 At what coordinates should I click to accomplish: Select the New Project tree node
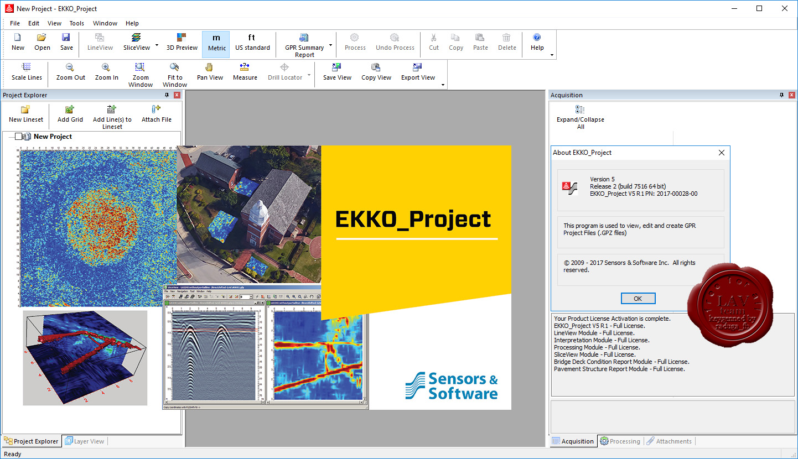[53, 137]
